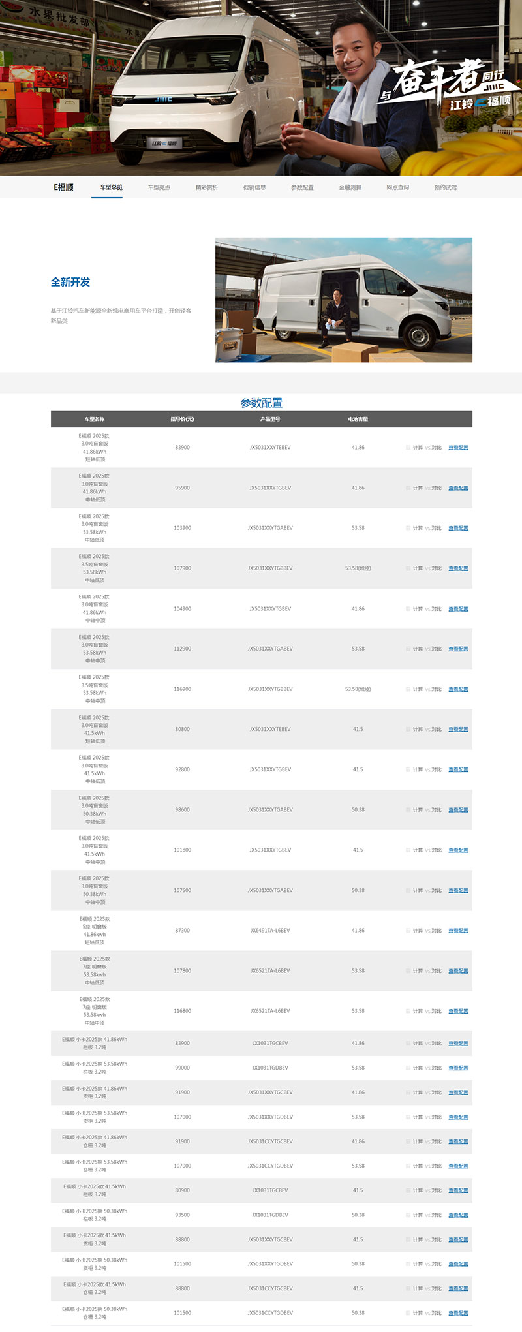Open the 精彩赏析 tab
The image size is (522, 1332).
[207, 187]
